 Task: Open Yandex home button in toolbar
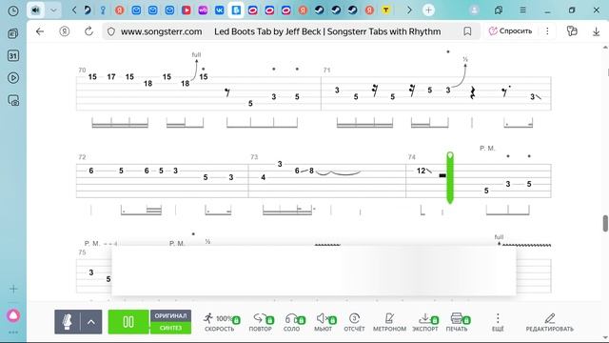65,31
